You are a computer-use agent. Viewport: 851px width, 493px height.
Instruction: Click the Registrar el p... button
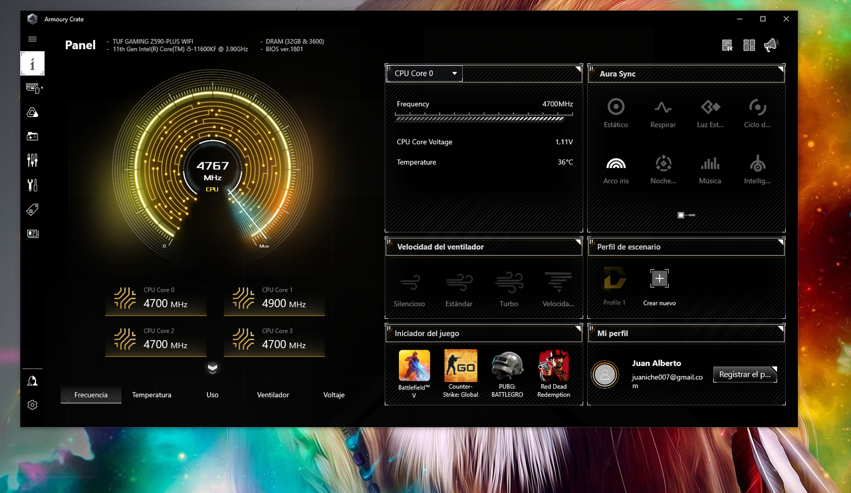pyautogui.click(x=745, y=374)
